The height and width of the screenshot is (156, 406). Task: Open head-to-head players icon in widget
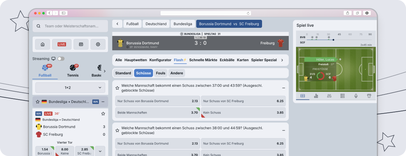329,96
